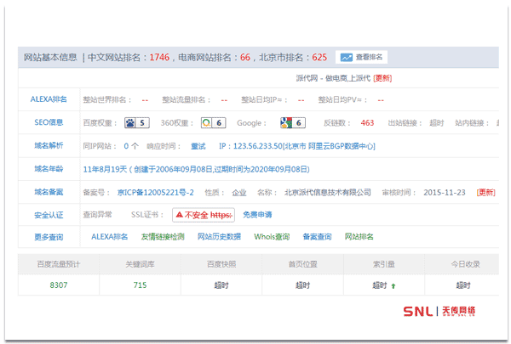Click the SNL 天傲网络 logo
The height and width of the screenshot is (344, 511).
(439, 311)
